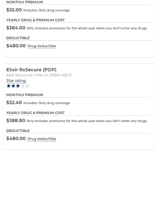Open Drug deductible tooltip in Elixir RxSecure card

[42, 139]
